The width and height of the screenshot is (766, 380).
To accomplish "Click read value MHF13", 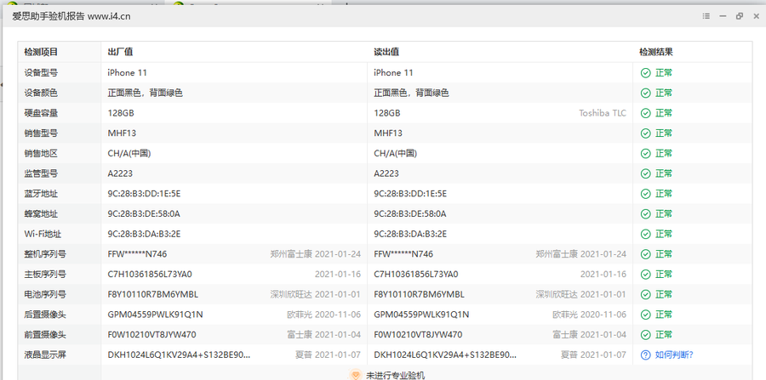I will click(388, 133).
